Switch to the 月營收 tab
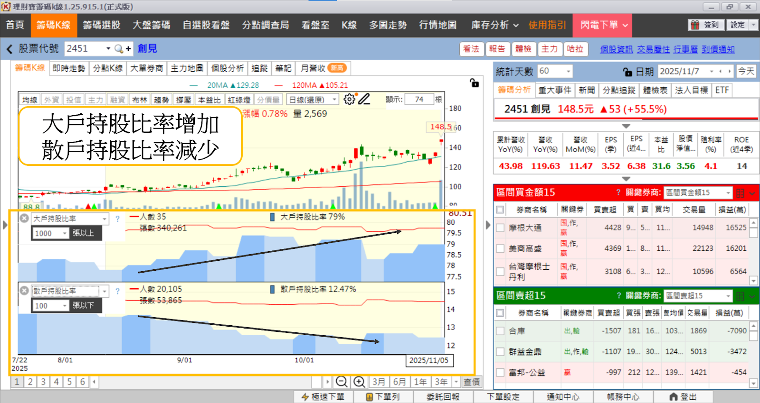 [x=323, y=68]
